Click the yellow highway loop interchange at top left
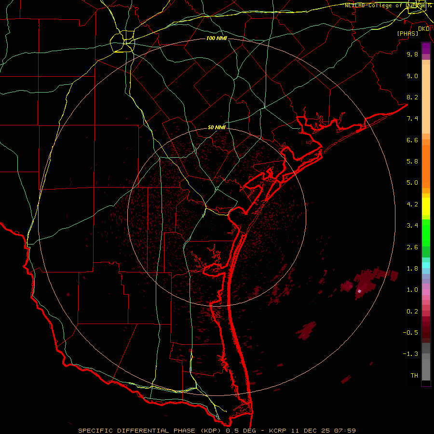 point(122,41)
